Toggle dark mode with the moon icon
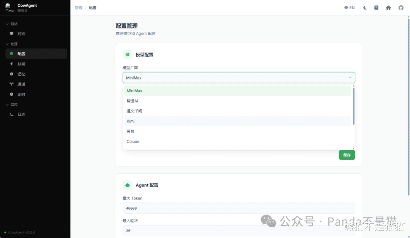 tap(365, 8)
